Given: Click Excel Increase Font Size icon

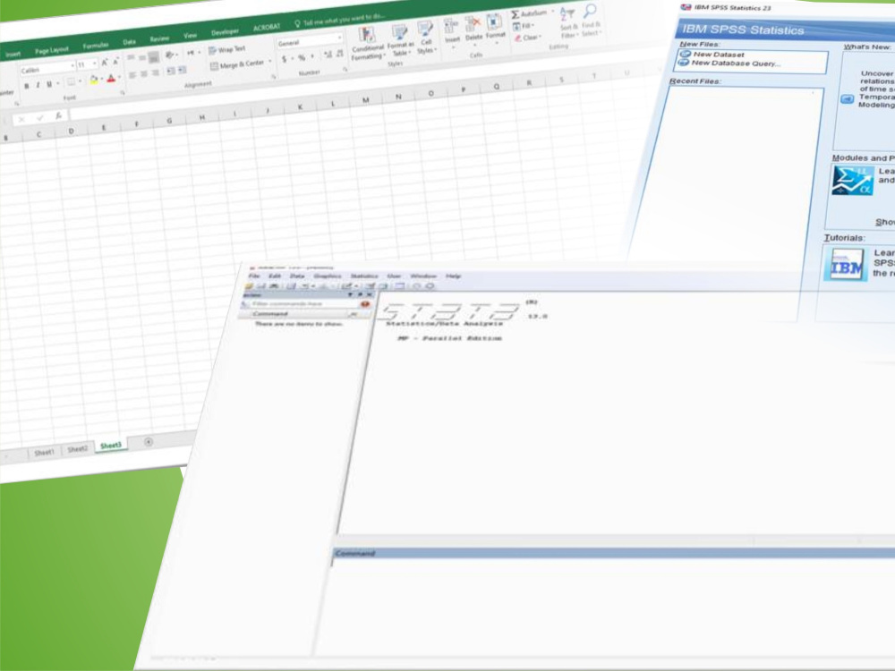Looking at the screenshot, I should [x=105, y=63].
